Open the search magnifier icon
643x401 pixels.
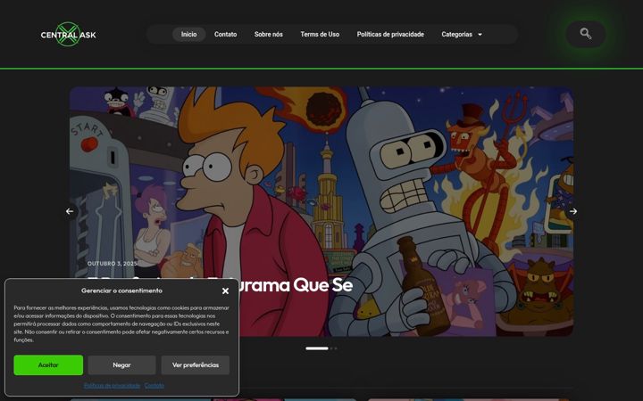click(x=586, y=34)
